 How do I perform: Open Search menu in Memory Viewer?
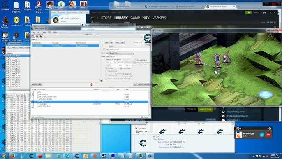tap(14, 47)
